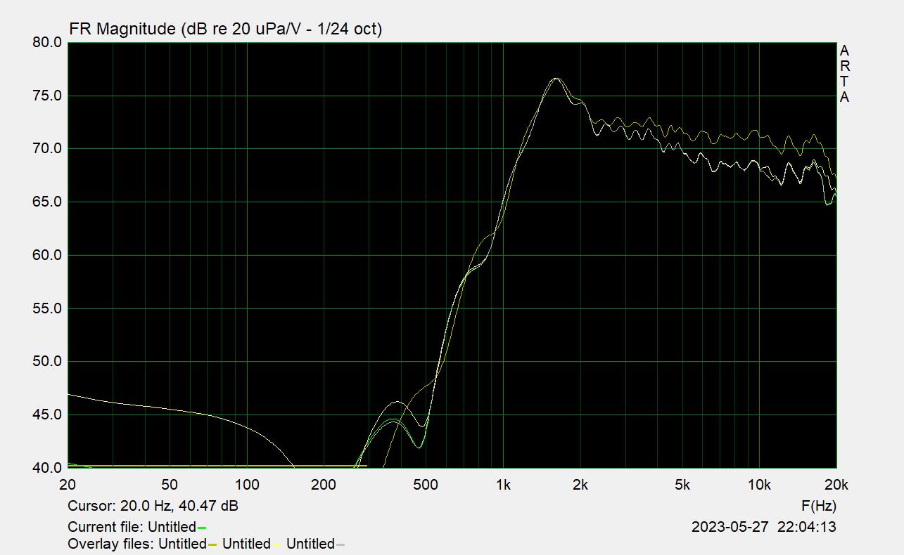Click the 55.0 dB axis label
The image size is (904, 555).
pyautogui.click(x=48, y=308)
